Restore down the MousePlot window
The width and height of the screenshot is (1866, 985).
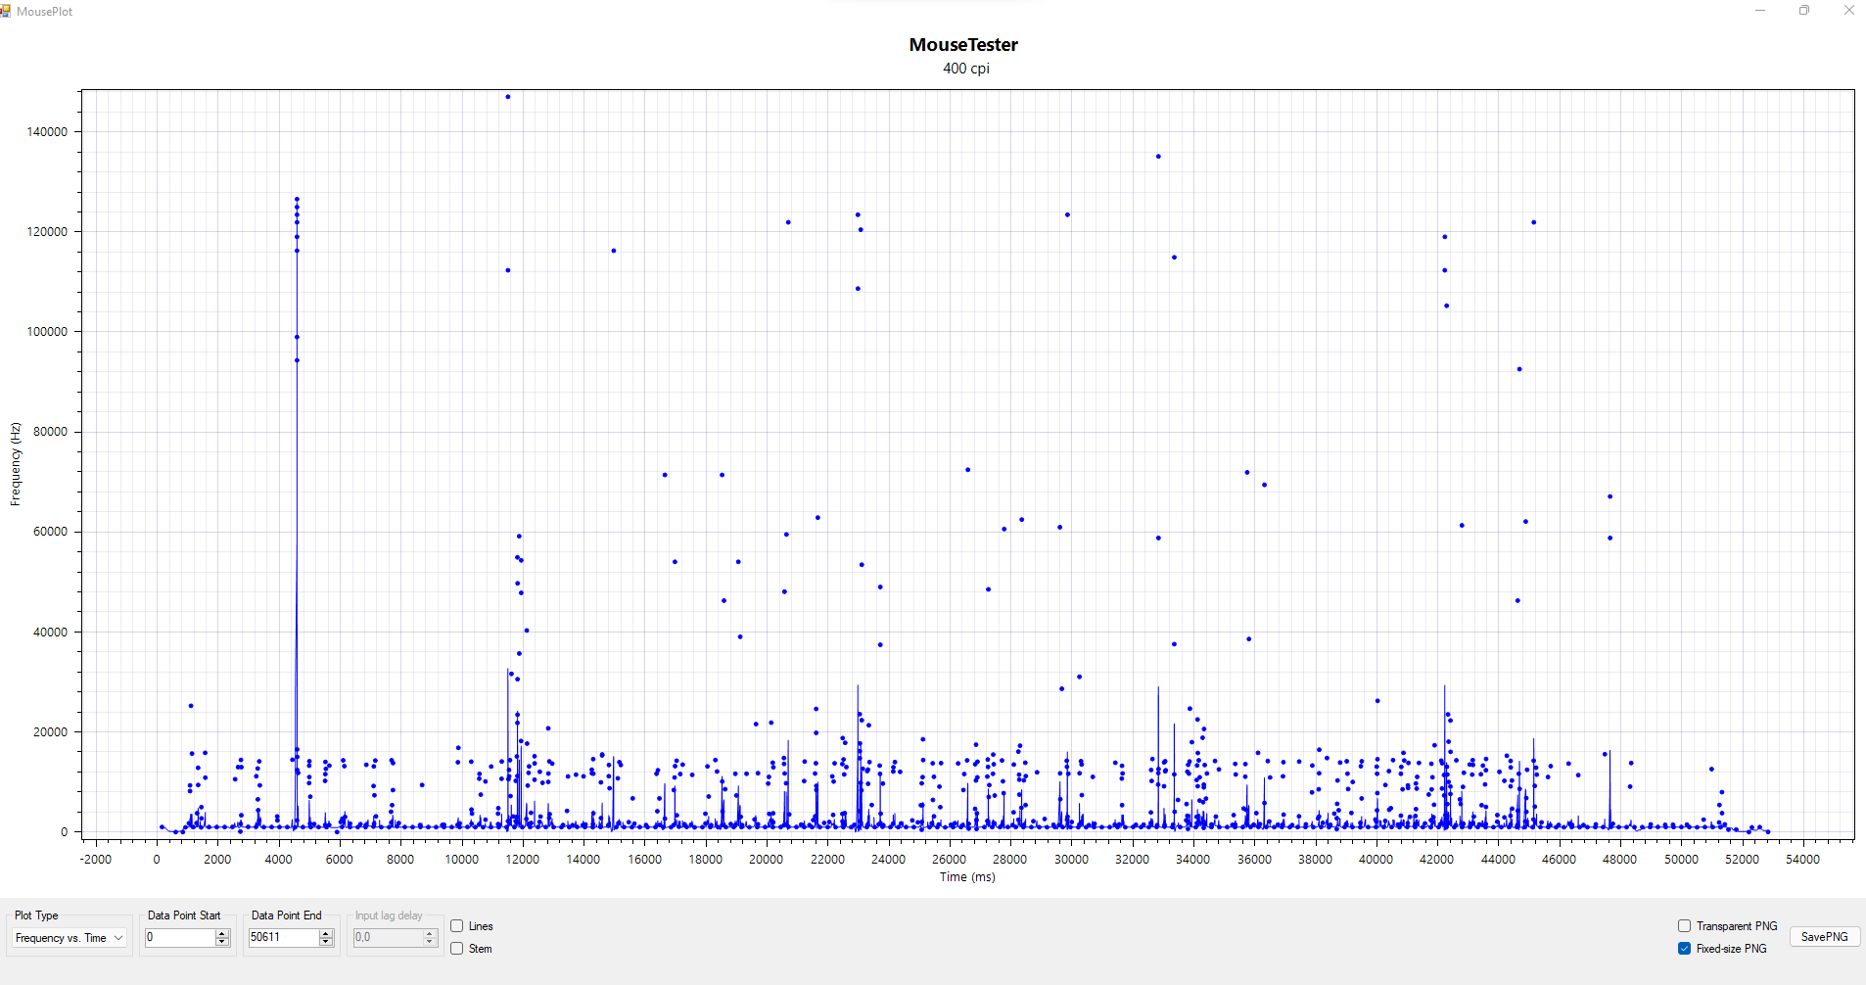pos(1804,11)
